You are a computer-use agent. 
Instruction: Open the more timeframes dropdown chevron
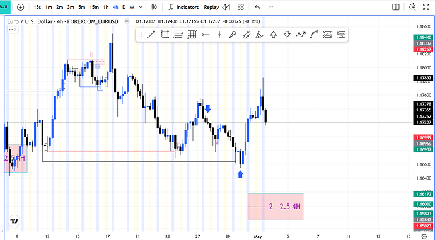(141, 7)
